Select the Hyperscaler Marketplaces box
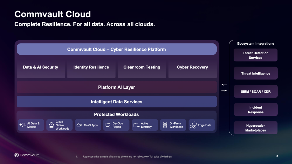 pyautogui.click(x=255, y=128)
